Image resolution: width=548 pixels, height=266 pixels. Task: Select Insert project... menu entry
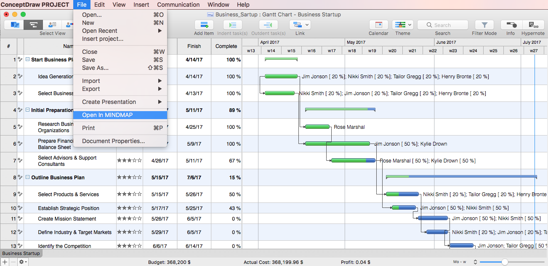(x=120, y=39)
